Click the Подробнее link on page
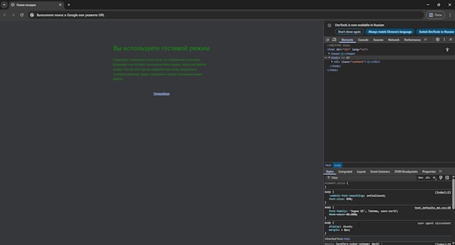 pyautogui.click(x=161, y=94)
